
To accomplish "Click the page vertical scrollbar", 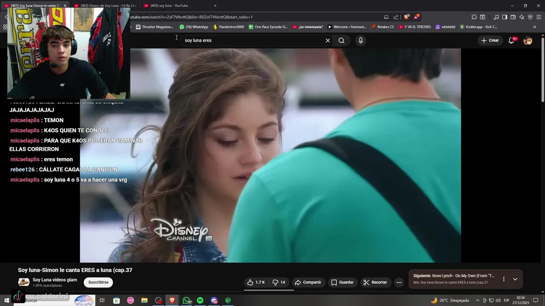I will click(542, 69).
